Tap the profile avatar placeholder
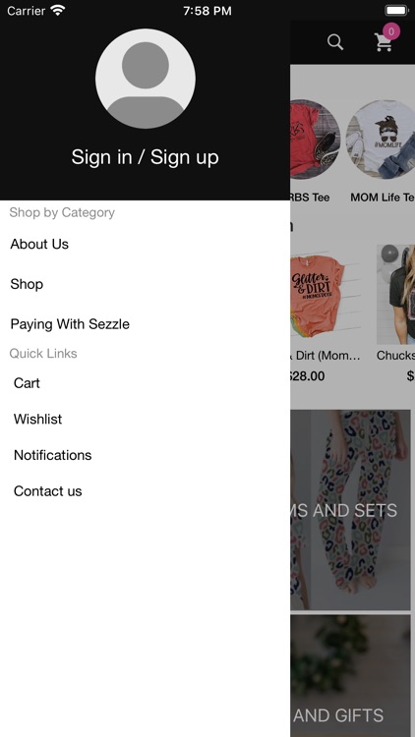Image resolution: width=415 pixels, height=737 pixels. tap(146, 79)
